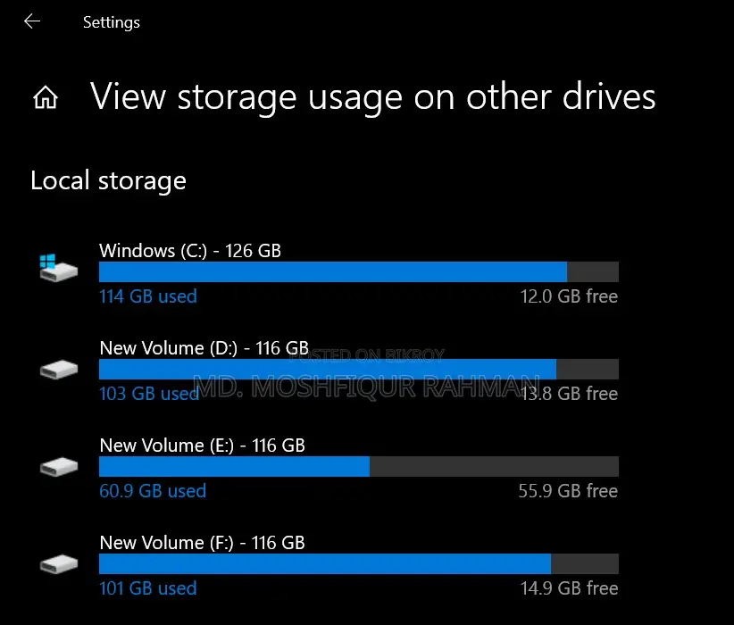Click the 55.9 GB free label
This screenshot has height=625, width=734.
[x=568, y=491]
